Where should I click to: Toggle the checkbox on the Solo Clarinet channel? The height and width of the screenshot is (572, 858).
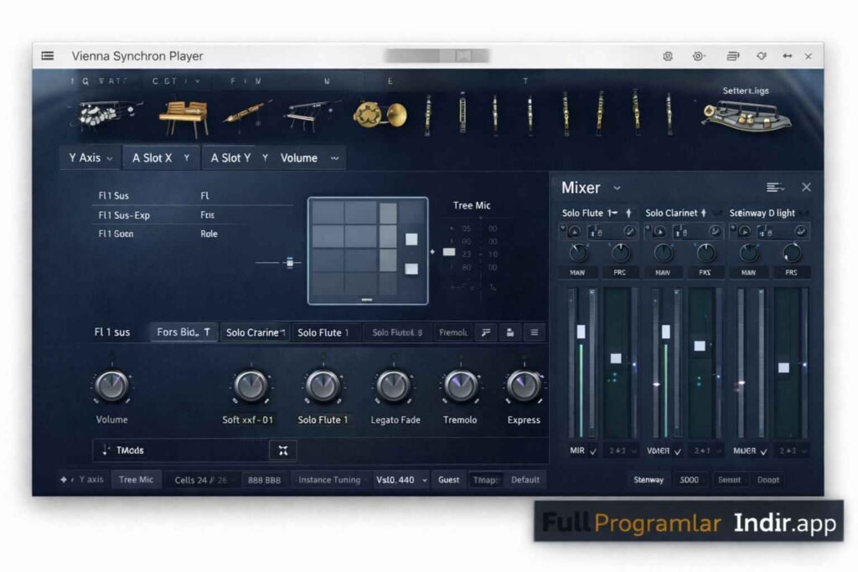point(676,451)
